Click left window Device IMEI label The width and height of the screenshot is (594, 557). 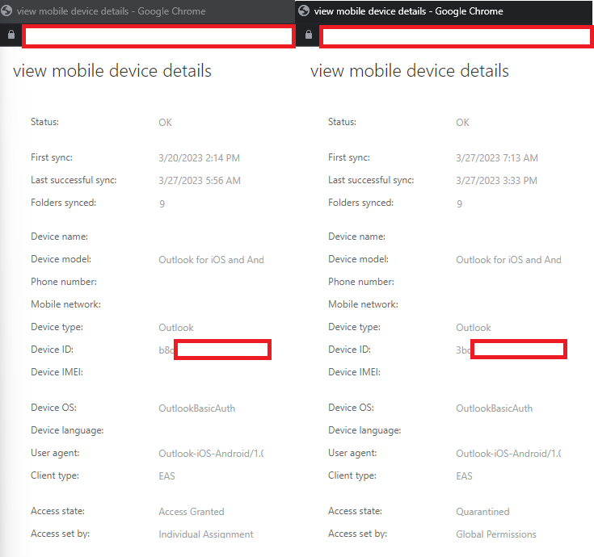click(x=57, y=372)
